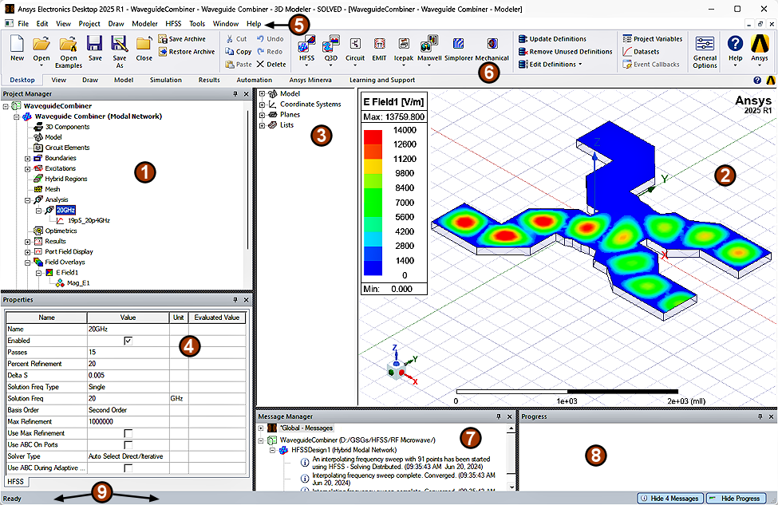Toggle the Use ABC During Adaptive checkbox
Image resolution: width=778 pixels, height=505 pixels.
pyautogui.click(x=128, y=468)
